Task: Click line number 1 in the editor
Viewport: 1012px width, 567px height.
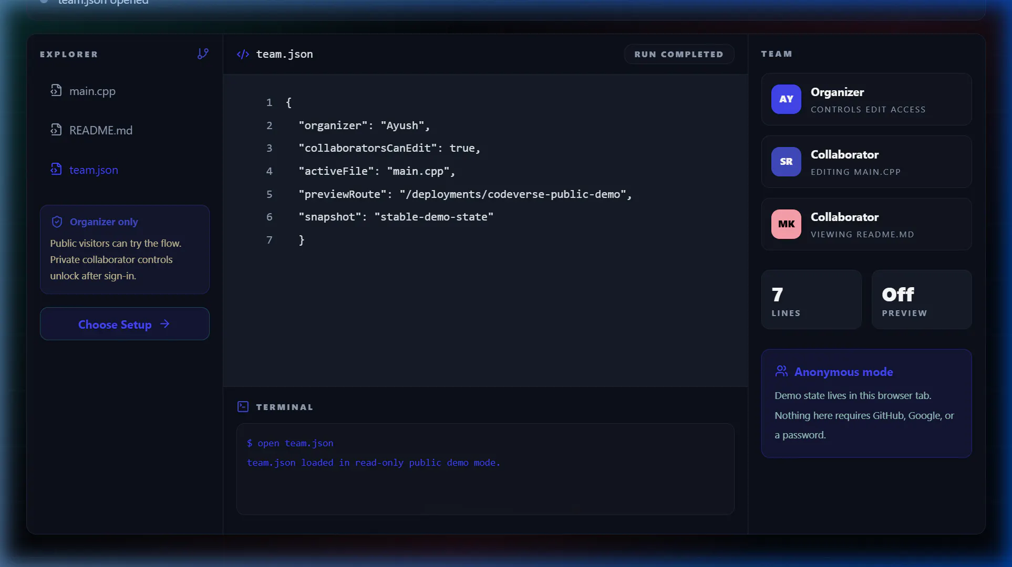Action: point(269,102)
